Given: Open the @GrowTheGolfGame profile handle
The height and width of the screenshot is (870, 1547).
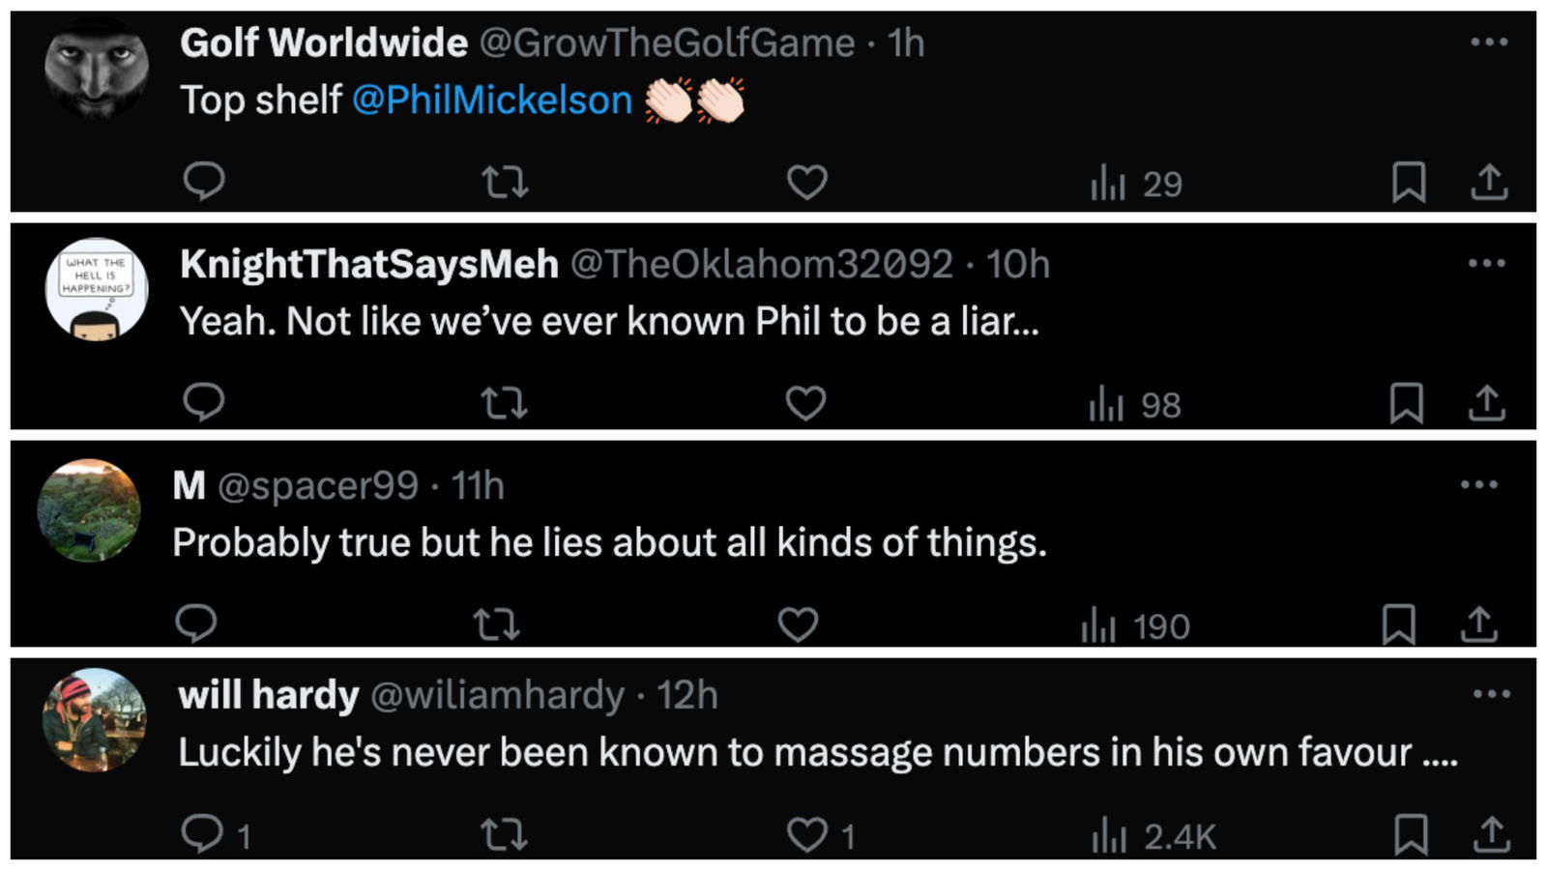Looking at the screenshot, I should tap(667, 43).
